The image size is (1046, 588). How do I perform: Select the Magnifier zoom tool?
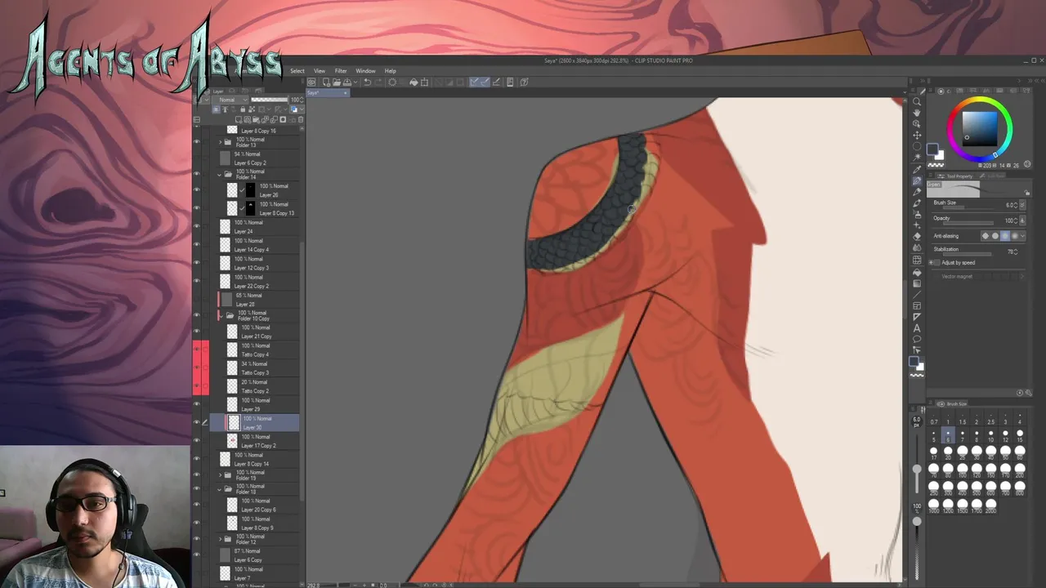[917, 101]
